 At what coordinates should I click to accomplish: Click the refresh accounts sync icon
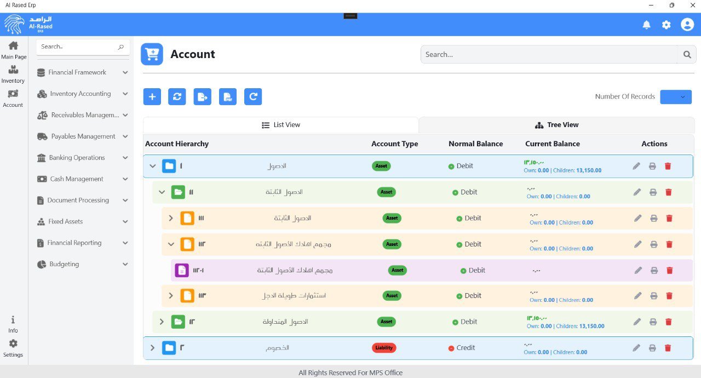177,96
